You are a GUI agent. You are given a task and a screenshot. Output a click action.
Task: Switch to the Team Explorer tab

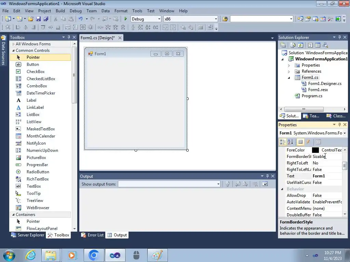pos(311,116)
